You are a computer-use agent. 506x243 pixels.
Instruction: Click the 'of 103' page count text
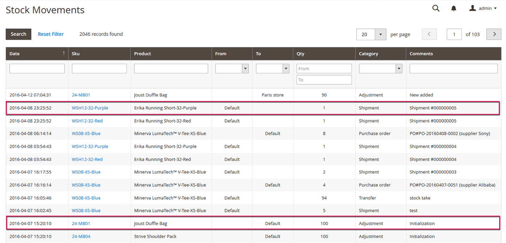point(473,34)
